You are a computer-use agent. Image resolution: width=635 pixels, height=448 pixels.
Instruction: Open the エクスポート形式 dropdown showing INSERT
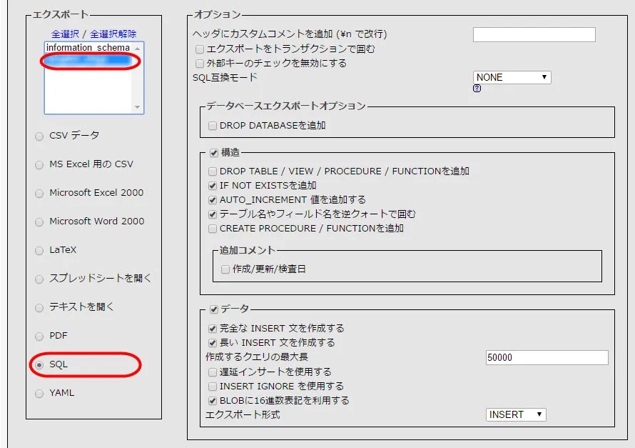click(514, 414)
